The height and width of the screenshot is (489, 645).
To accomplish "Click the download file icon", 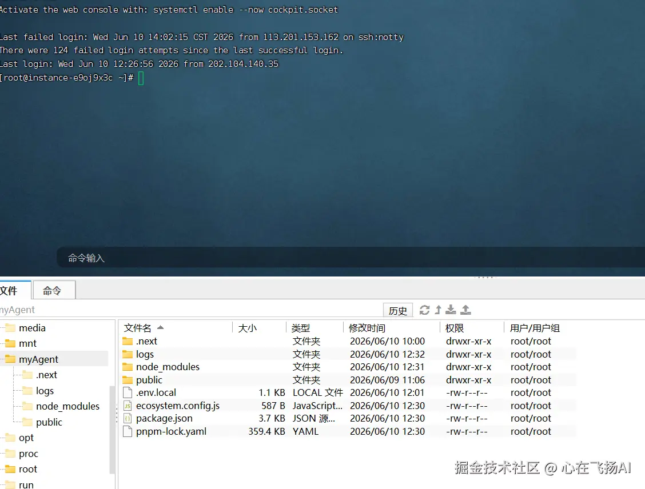I will [x=451, y=310].
